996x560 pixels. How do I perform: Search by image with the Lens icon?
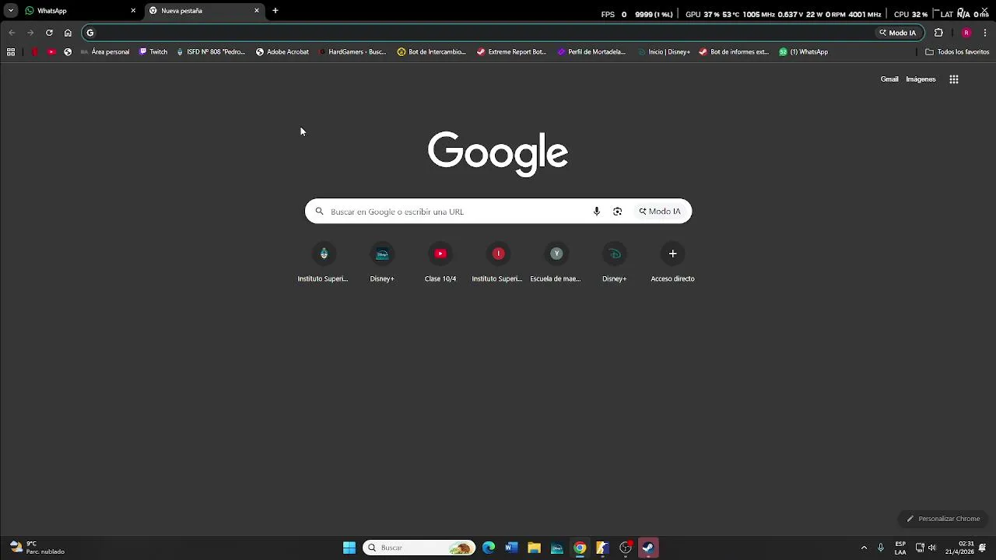click(x=618, y=212)
